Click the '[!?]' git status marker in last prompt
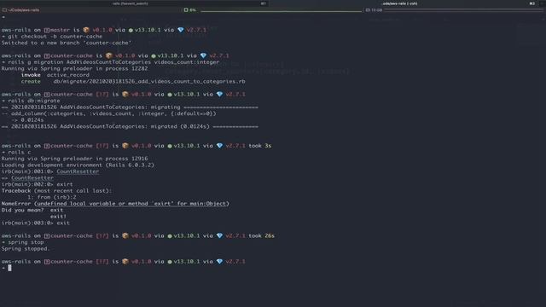Image resolution: width=546 pixels, height=307 pixels. click(x=102, y=262)
